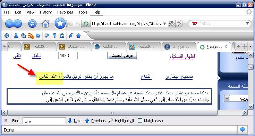Viewport: 255px width, 136px height.
Task: Click the hadith number field showing 4833
Action: click(68, 56)
